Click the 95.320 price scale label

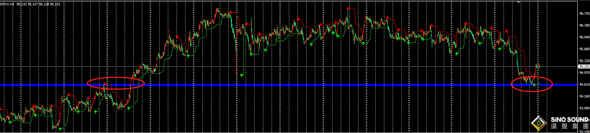[584, 61]
